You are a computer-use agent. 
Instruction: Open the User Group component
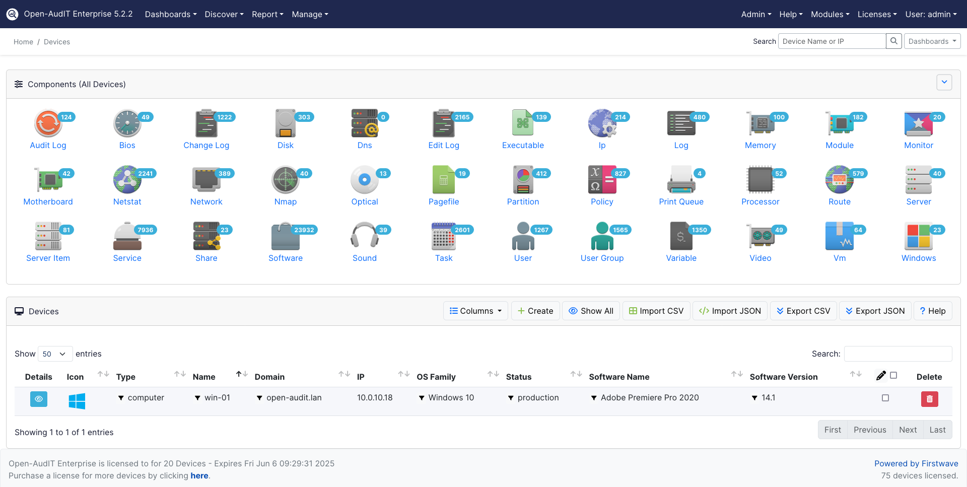click(602, 236)
